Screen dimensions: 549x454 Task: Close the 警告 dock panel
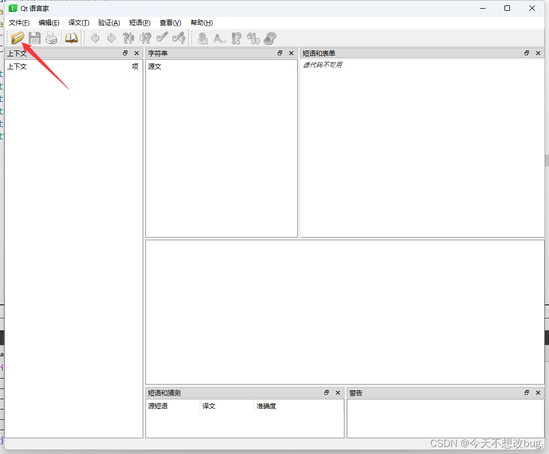coord(538,393)
